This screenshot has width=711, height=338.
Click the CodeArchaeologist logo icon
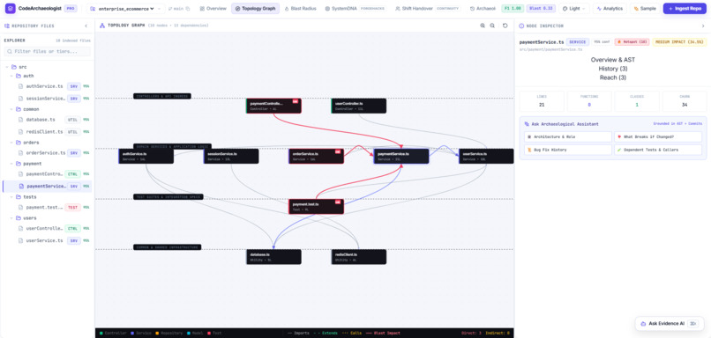(10, 8)
